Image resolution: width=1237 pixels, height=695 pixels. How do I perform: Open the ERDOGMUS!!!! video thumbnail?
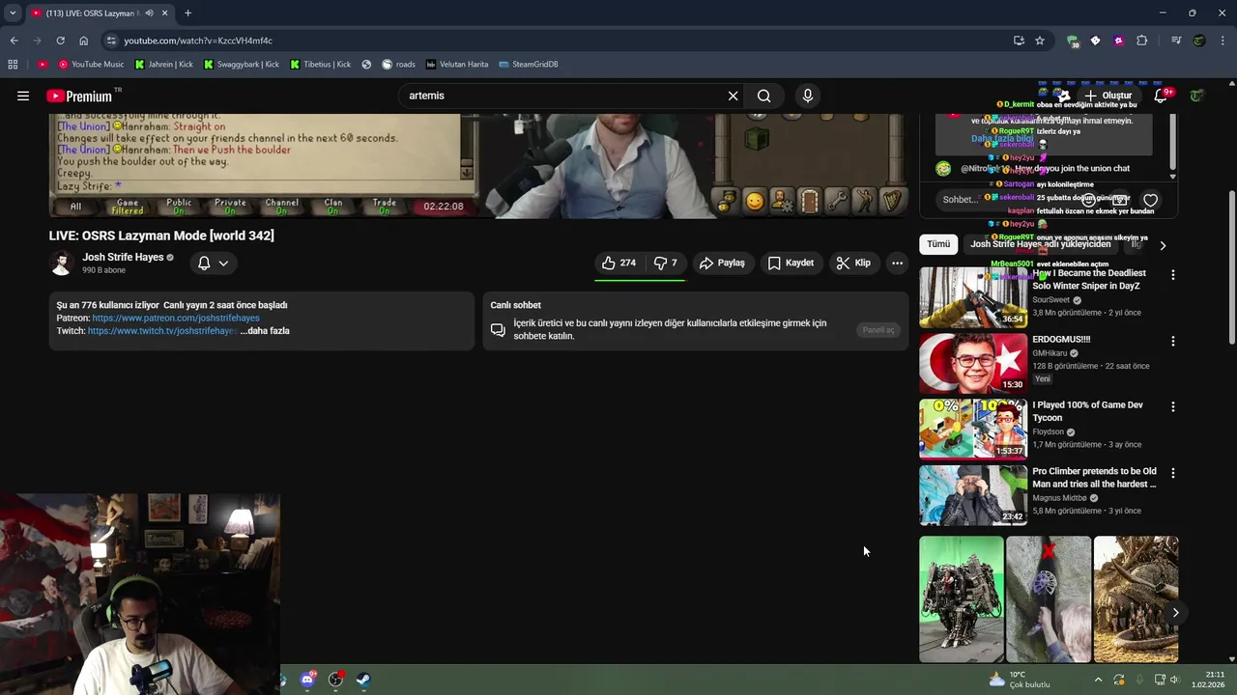pos(973,364)
